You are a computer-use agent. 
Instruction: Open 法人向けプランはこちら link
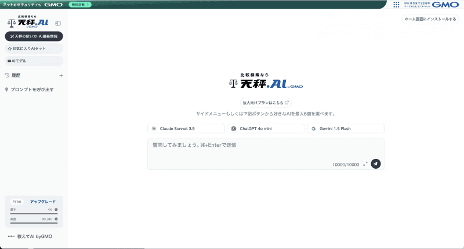[x=266, y=103]
